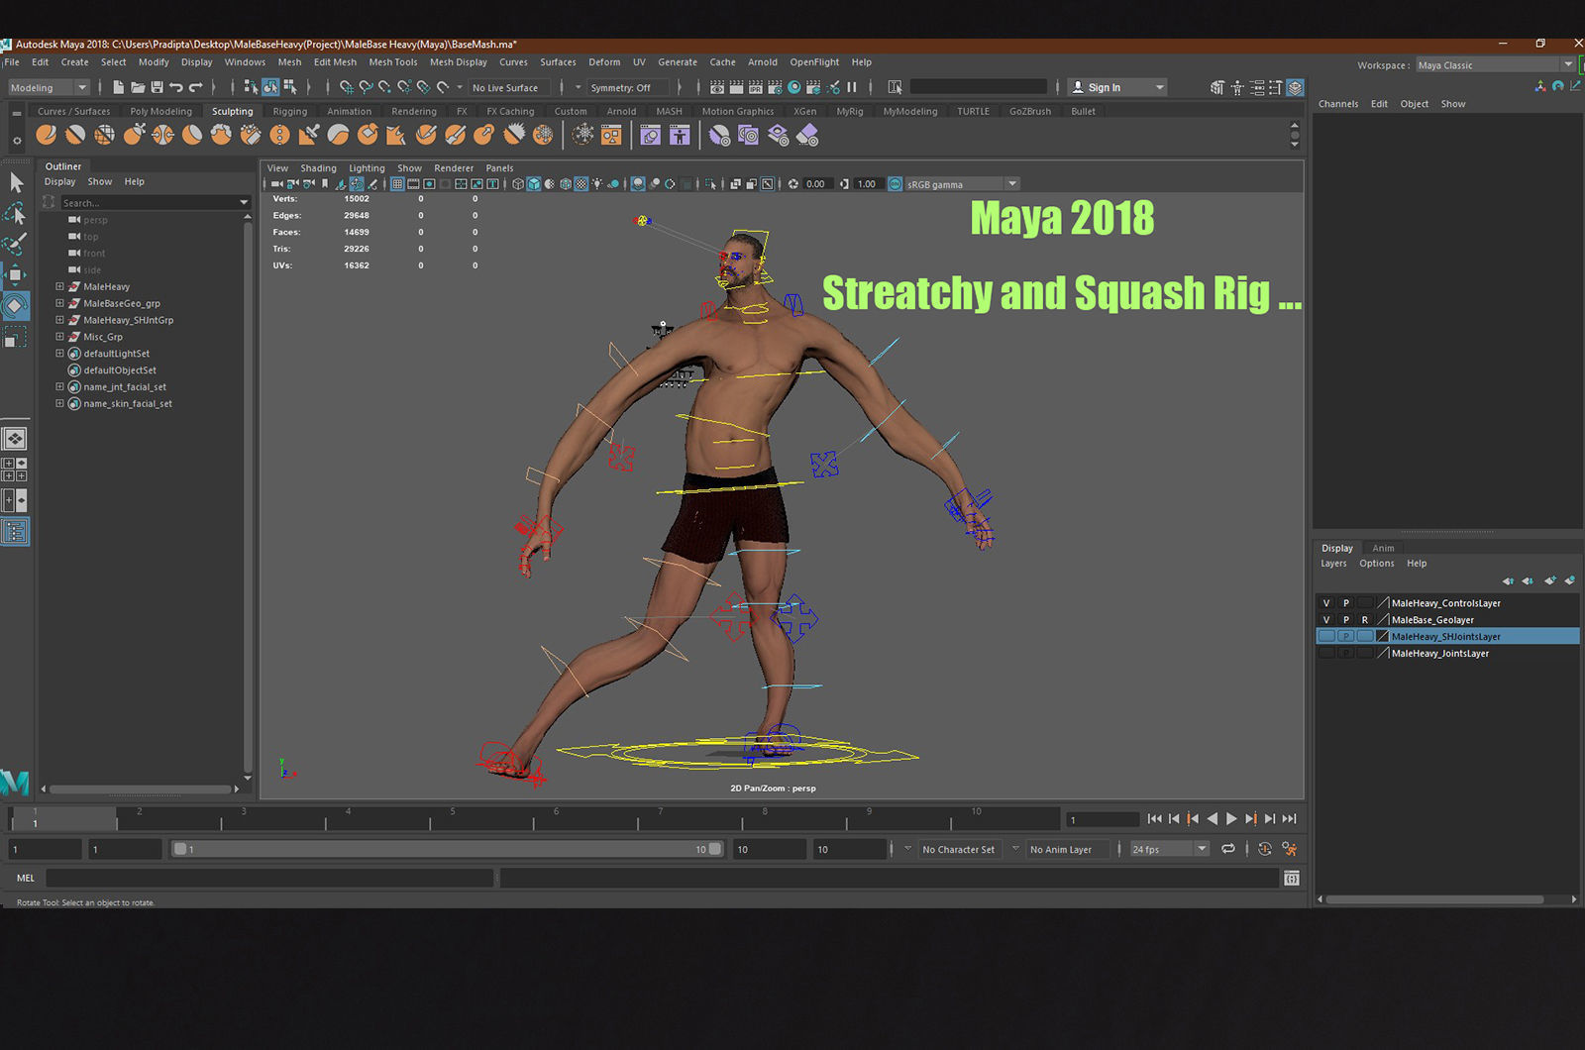The width and height of the screenshot is (1585, 1050).
Task: Click the Sign In button
Action: click(1116, 88)
